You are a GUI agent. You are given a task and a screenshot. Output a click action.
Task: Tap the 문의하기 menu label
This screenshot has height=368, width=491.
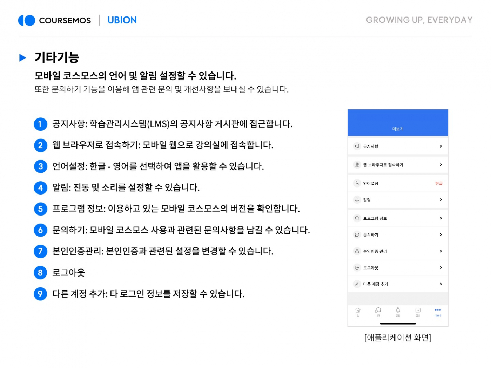tap(371, 235)
